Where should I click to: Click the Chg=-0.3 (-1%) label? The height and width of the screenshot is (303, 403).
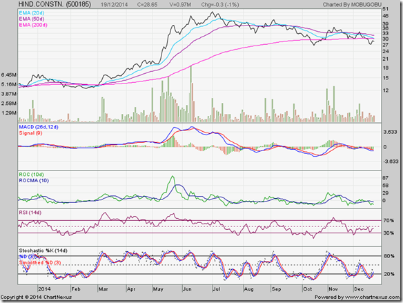220,5
